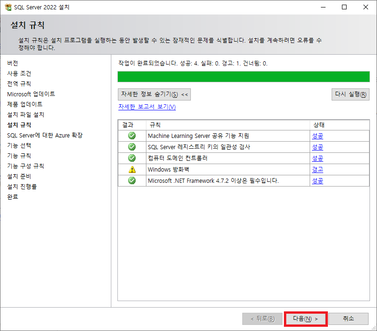Click rule text 컴퓨터 도메인 컨트롤러
Viewport: 377px width, 331px height.
pos(178,158)
